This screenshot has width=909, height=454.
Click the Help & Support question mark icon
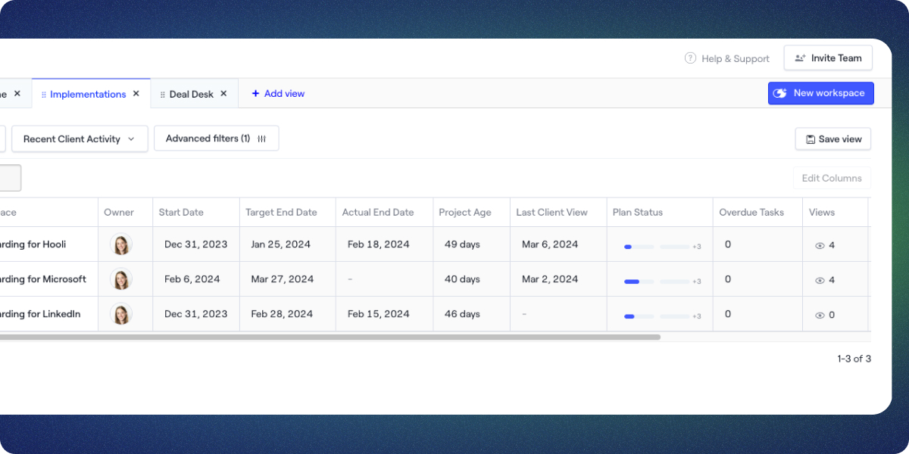(690, 58)
